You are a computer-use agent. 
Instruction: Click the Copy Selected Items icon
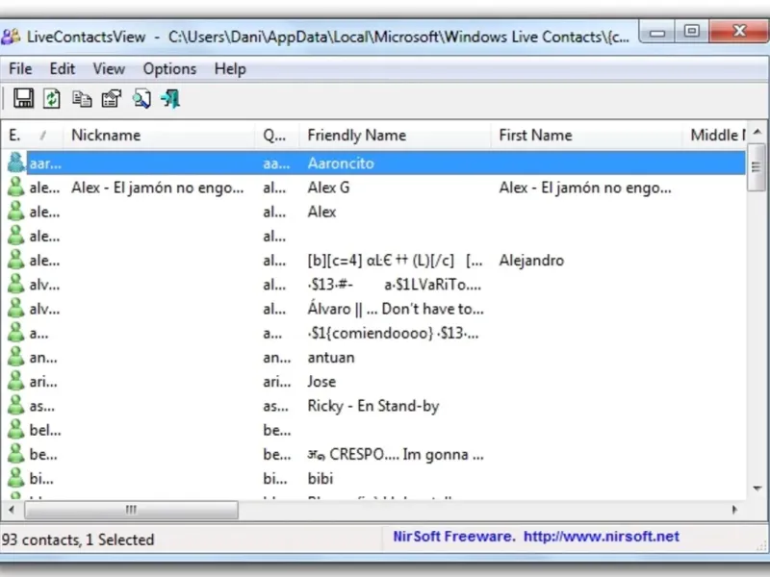pos(82,99)
